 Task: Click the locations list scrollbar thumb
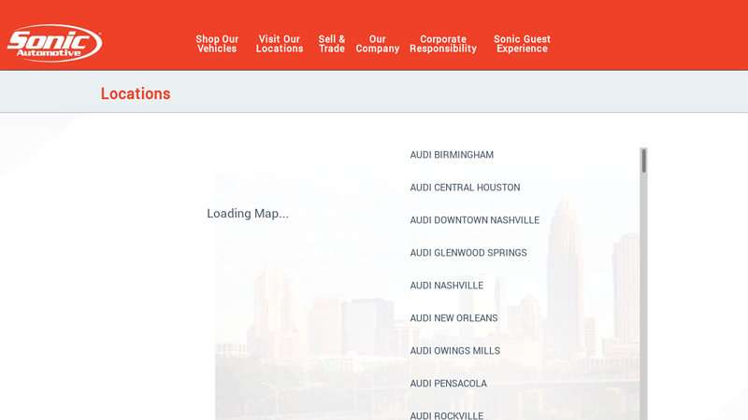643,161
